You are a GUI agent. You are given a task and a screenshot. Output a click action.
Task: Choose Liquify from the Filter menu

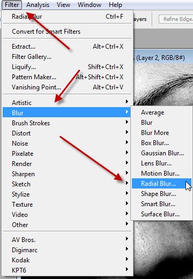click(68, 67)
